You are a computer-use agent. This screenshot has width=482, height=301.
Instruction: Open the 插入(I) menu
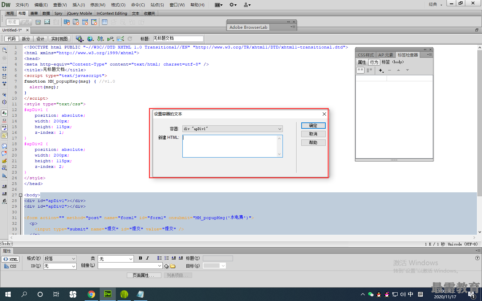click(79, 5)
